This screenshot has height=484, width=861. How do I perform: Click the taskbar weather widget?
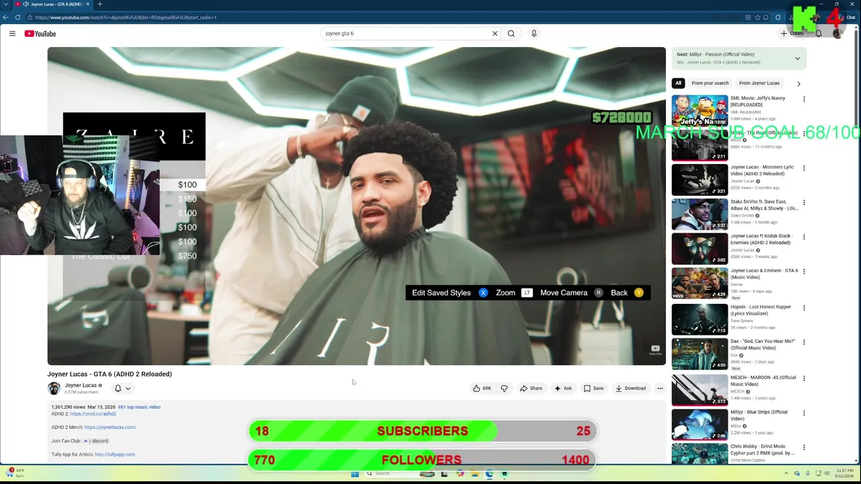click(15, 473)
